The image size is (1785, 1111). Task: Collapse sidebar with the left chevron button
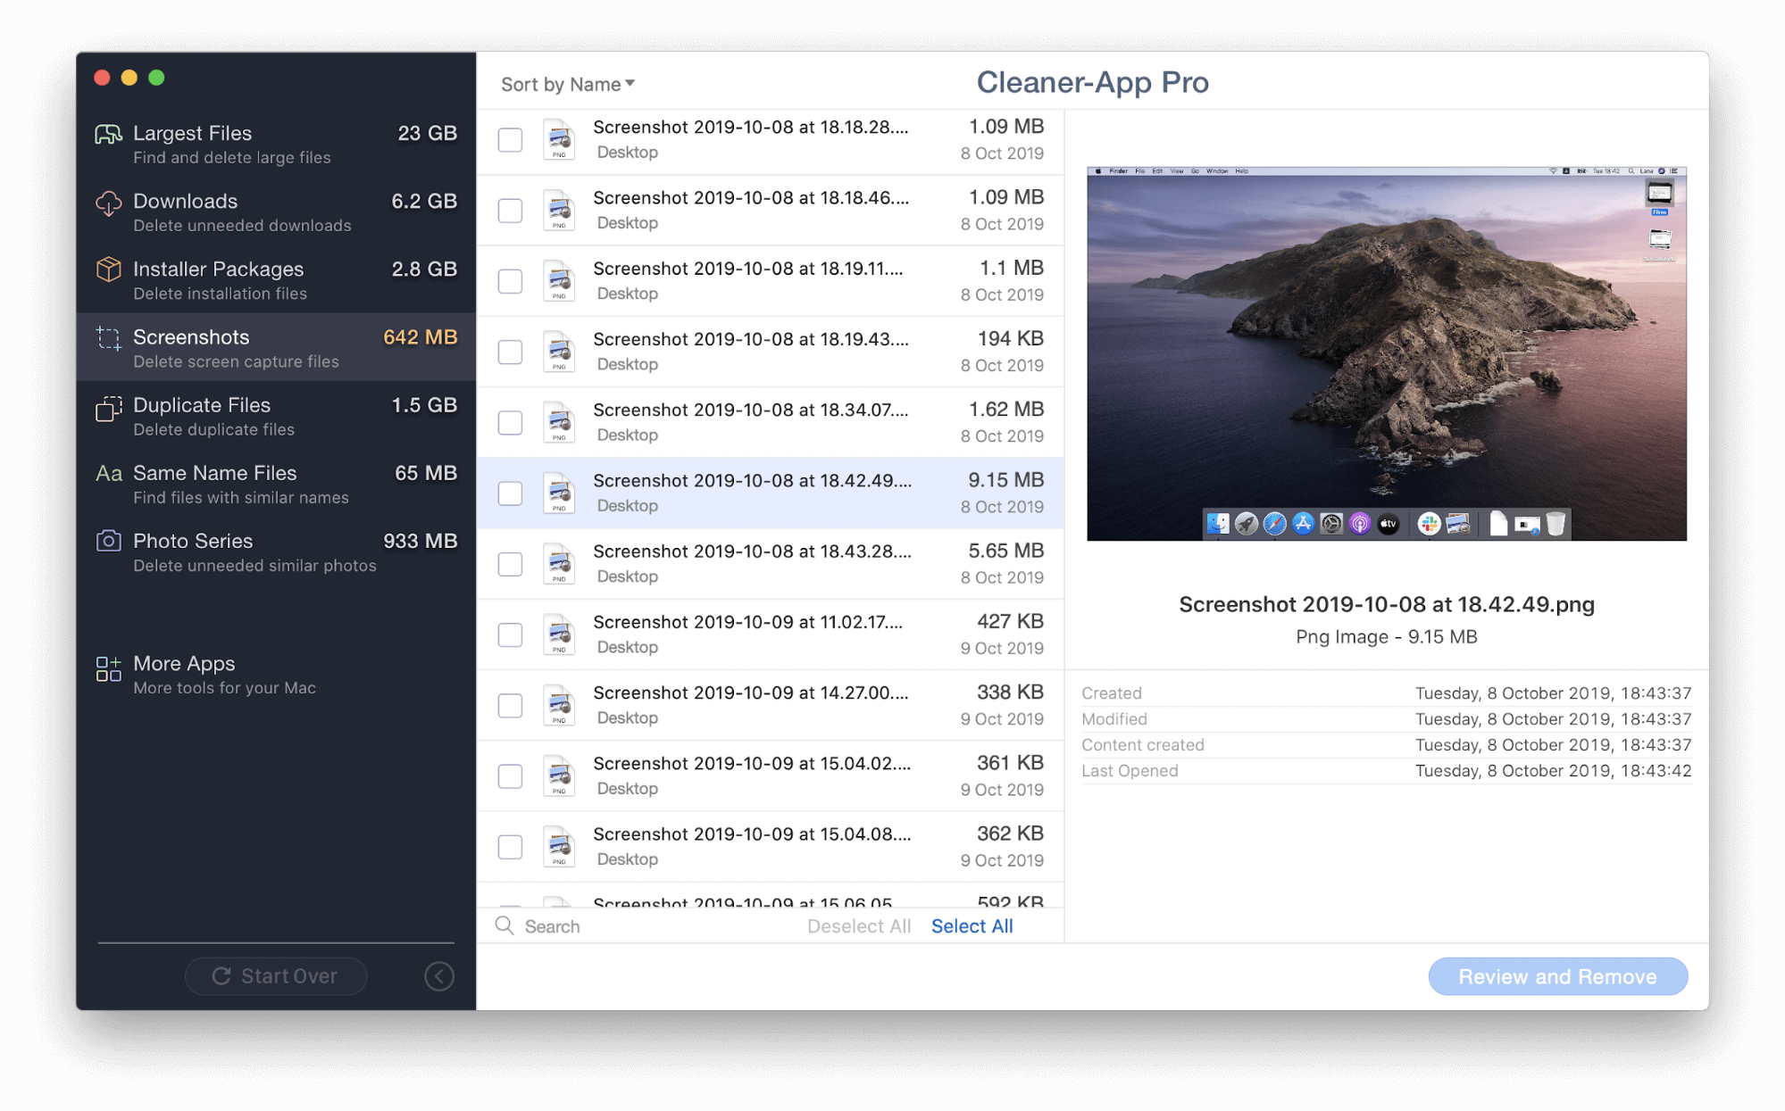point(438,976)
